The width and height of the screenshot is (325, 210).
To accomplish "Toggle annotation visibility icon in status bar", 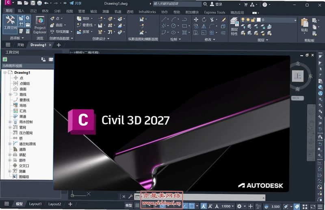I will 204,206.
